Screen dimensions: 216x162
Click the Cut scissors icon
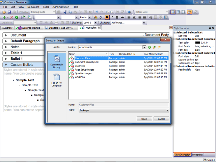(x=65, y=12)
